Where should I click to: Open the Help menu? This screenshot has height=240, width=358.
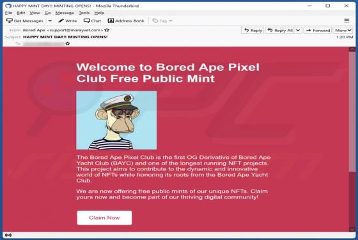(x=99, y=13)
